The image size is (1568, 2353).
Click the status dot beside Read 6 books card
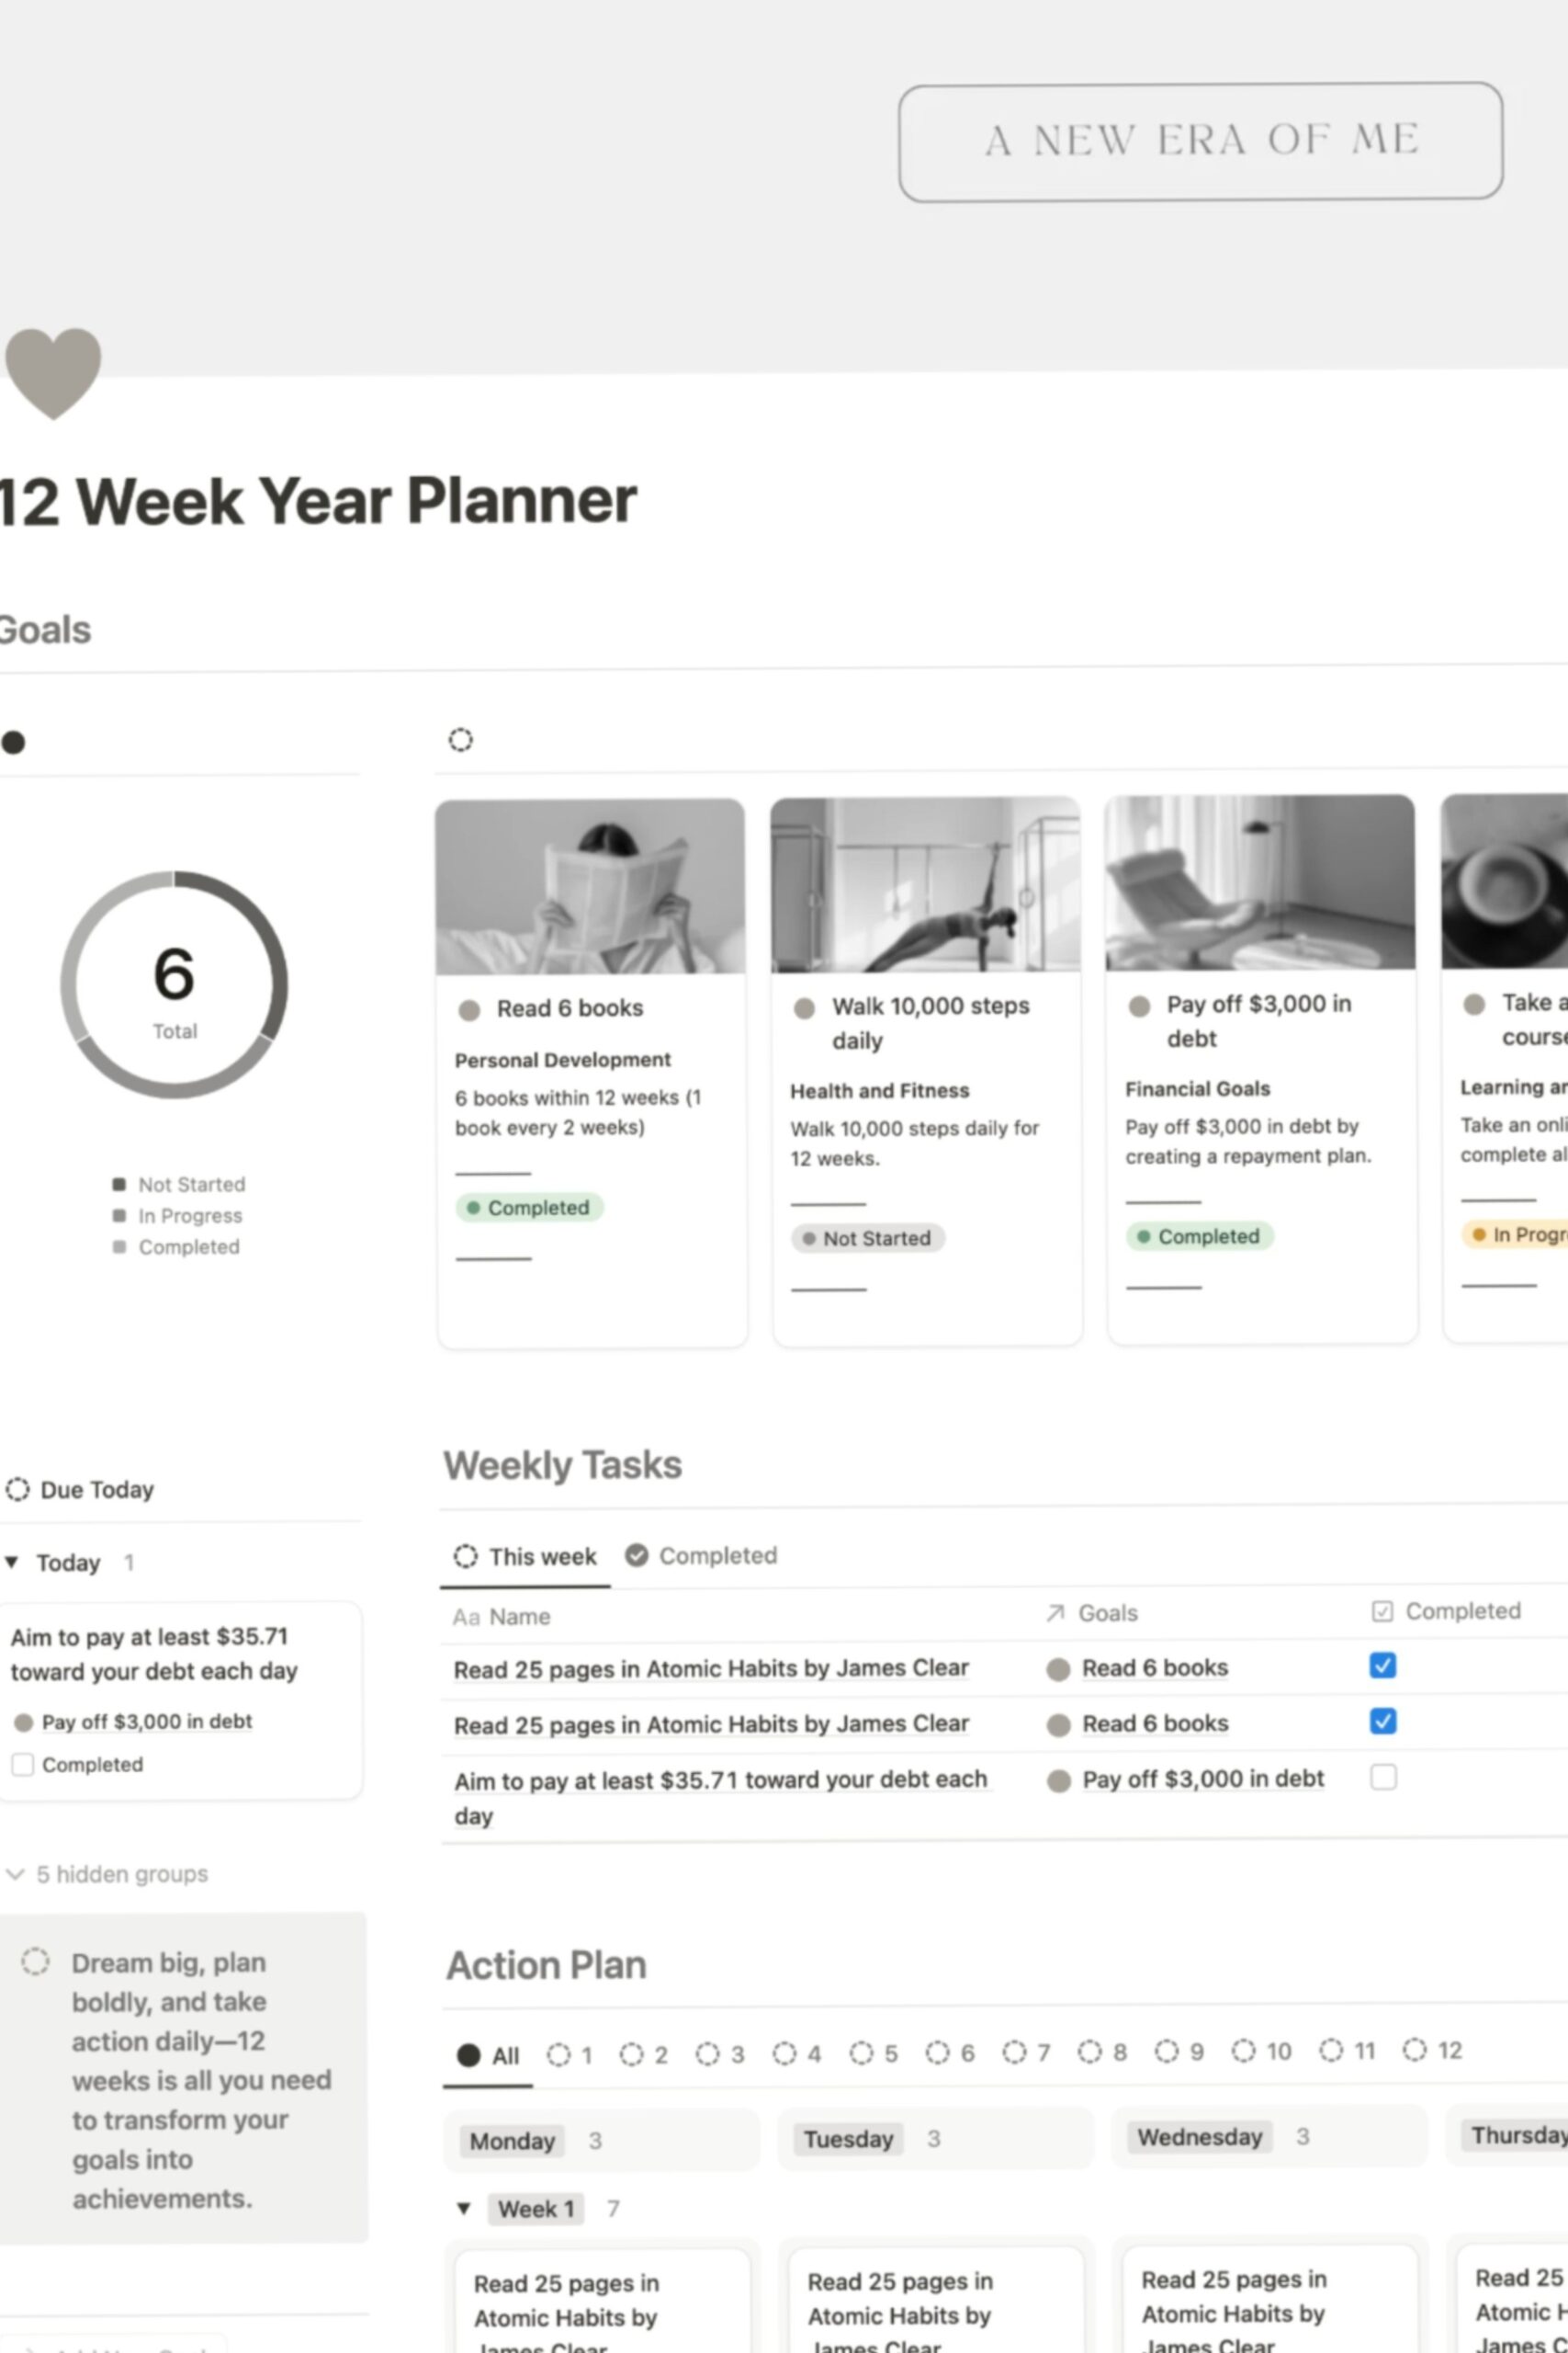click(x=470, y=1009)
